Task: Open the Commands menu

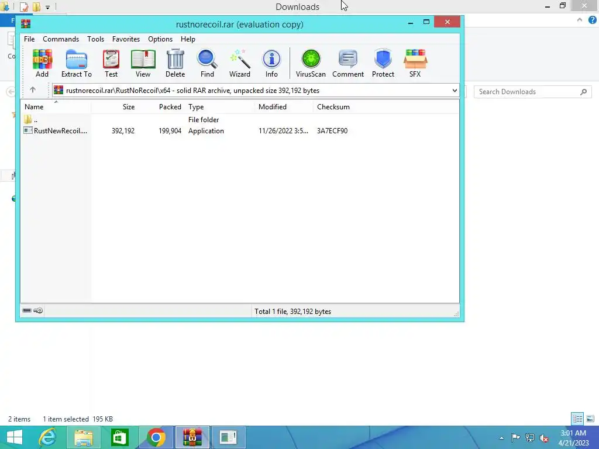Action: 61,39
